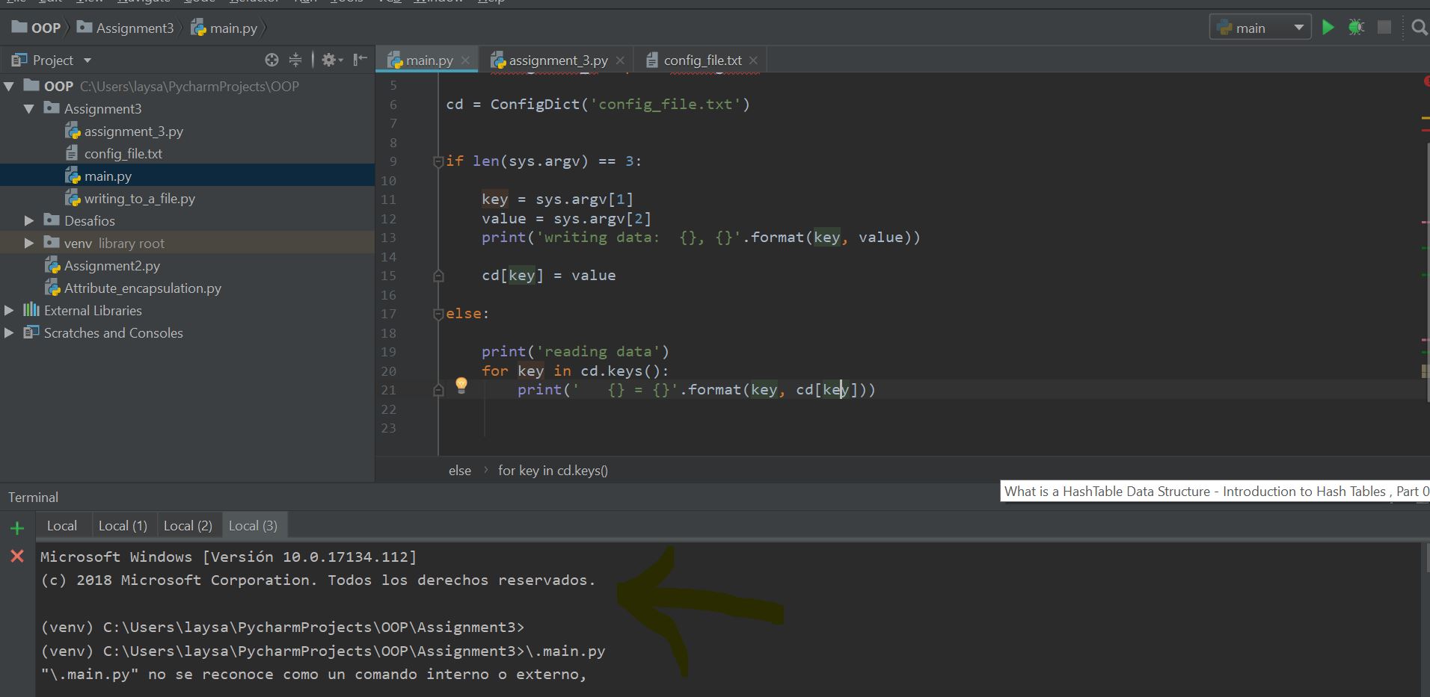Click error stripe marker at editor top right

(1426, 81)
